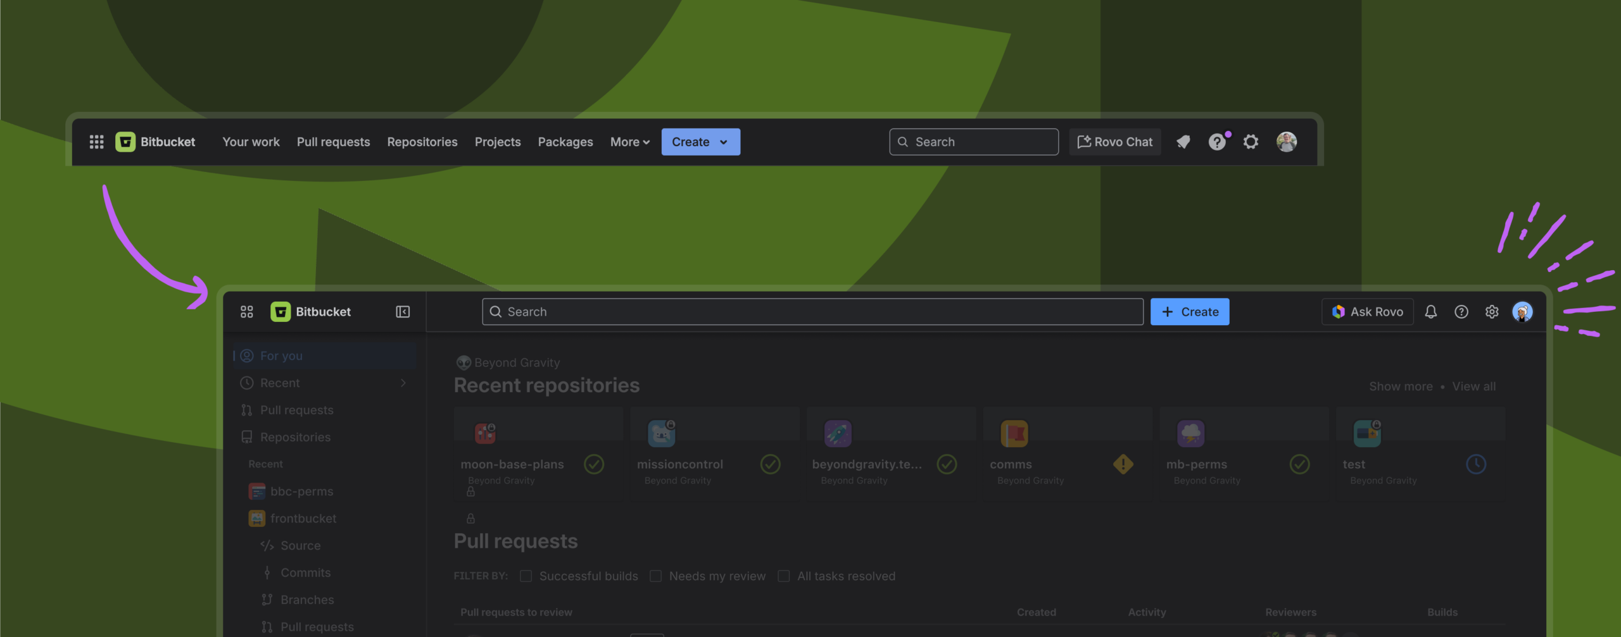Screen dimensions: 1621x637
Task: Open beyondgravity.te... repository card
Action: (892, 454)
